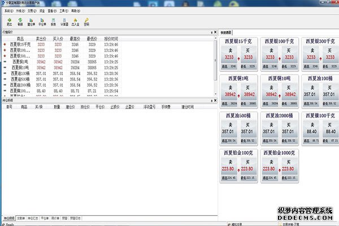The width and height of the screenshot is (339, 226).
Task: Switch to the 持仓汇总 tab
Action: 33,218
